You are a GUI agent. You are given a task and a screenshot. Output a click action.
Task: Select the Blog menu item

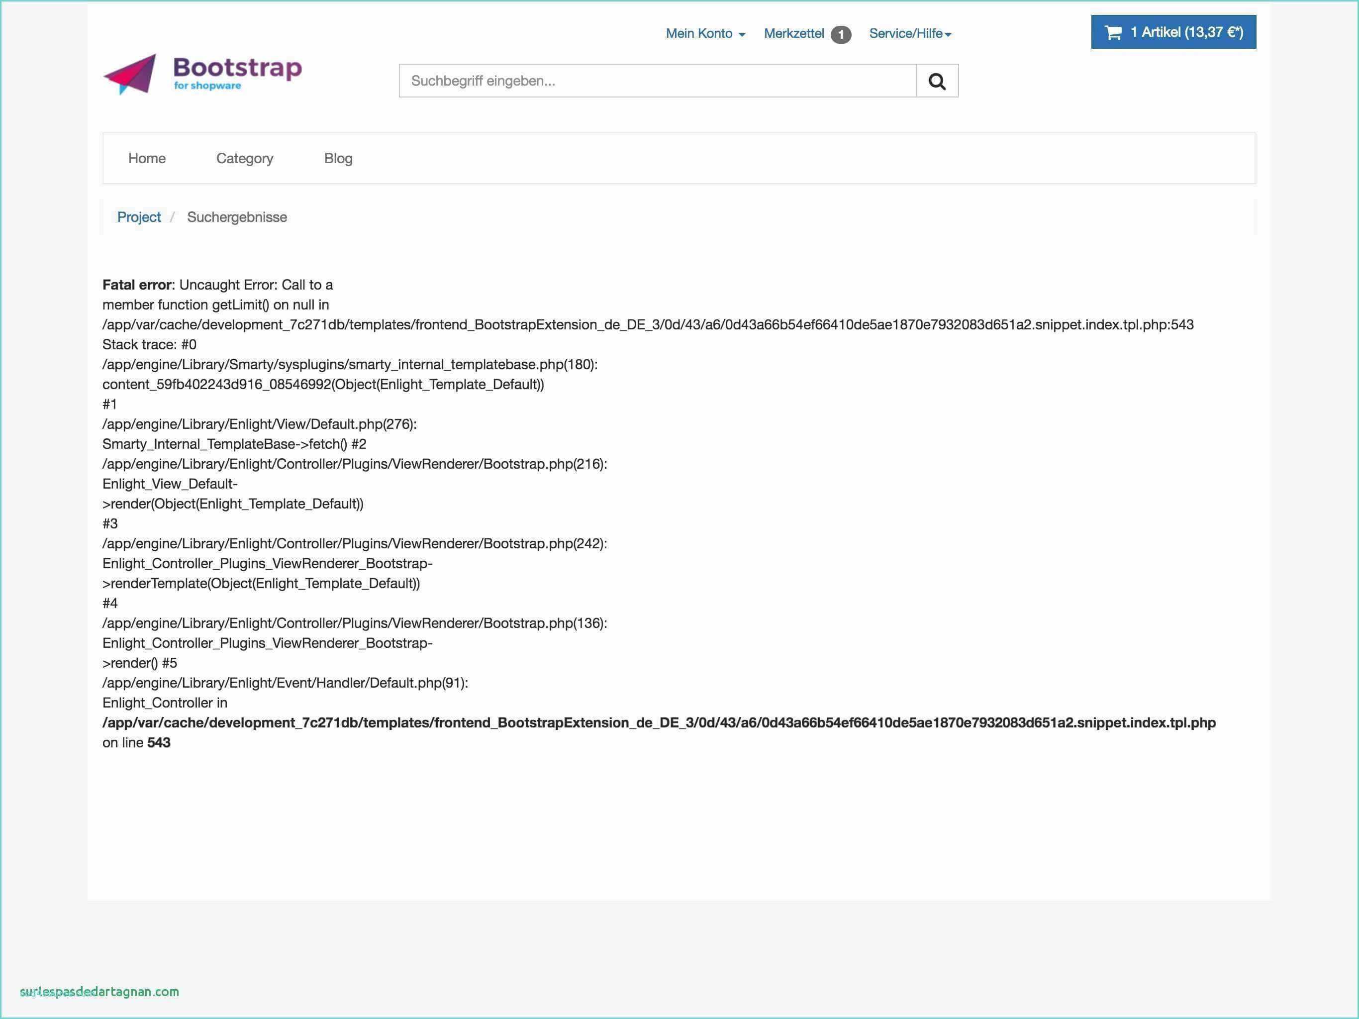[339, 158]
